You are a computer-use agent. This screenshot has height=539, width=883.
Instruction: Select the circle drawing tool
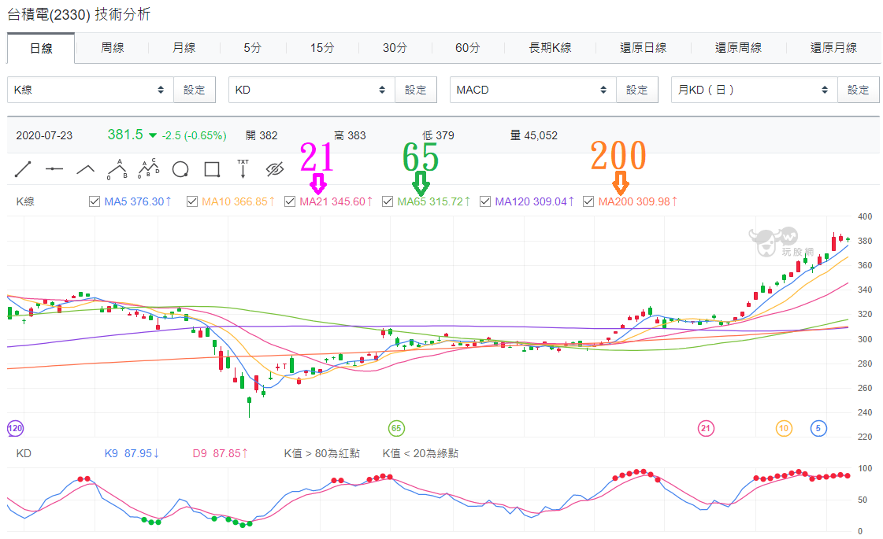click(x=180, y=169)
